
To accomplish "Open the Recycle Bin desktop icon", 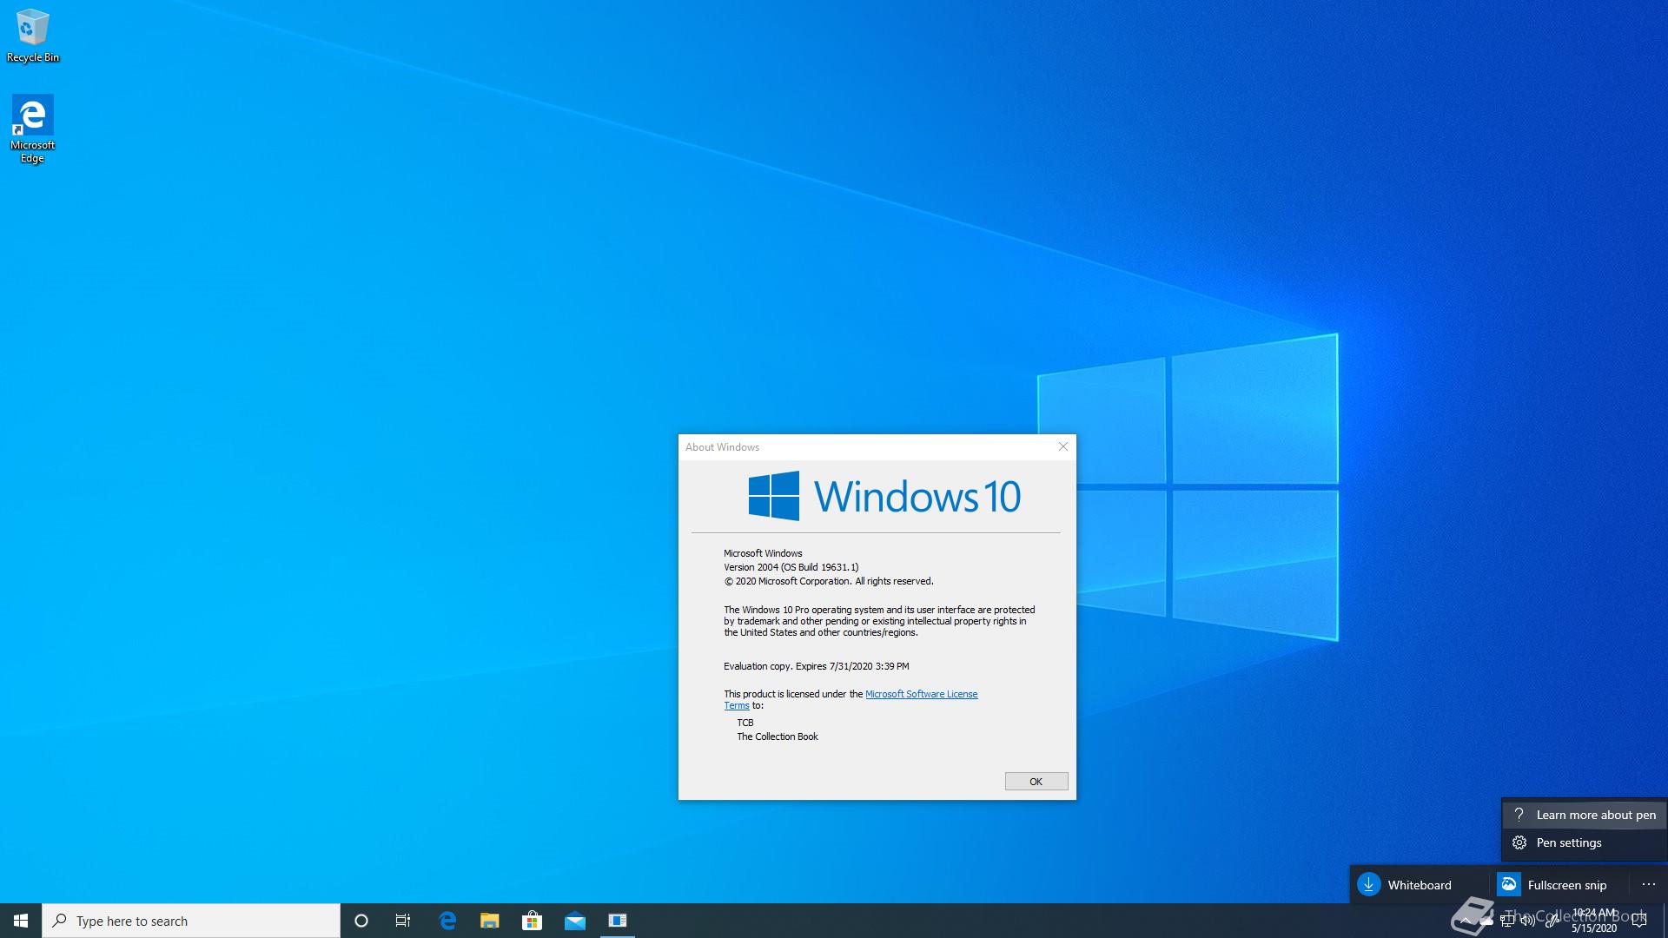I will pos(33,36).
